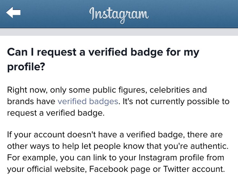Click the word 'brands' before the link
238x183 pixels.
click(19, 101)
